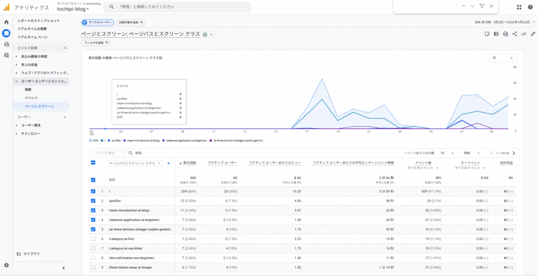
Task: Click the find bar next result arrow
Action: click(x=472, y=6)
